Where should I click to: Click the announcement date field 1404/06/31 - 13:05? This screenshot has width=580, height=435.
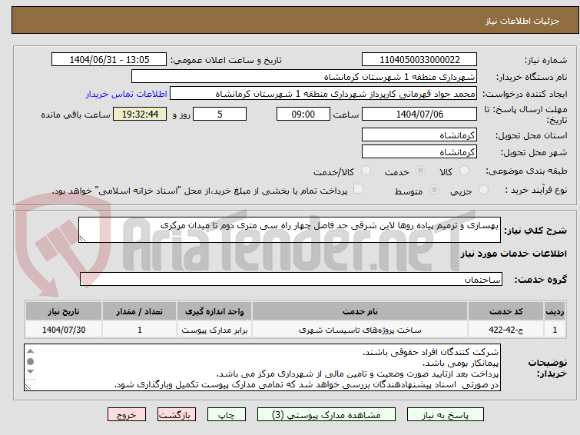(109, 60)
